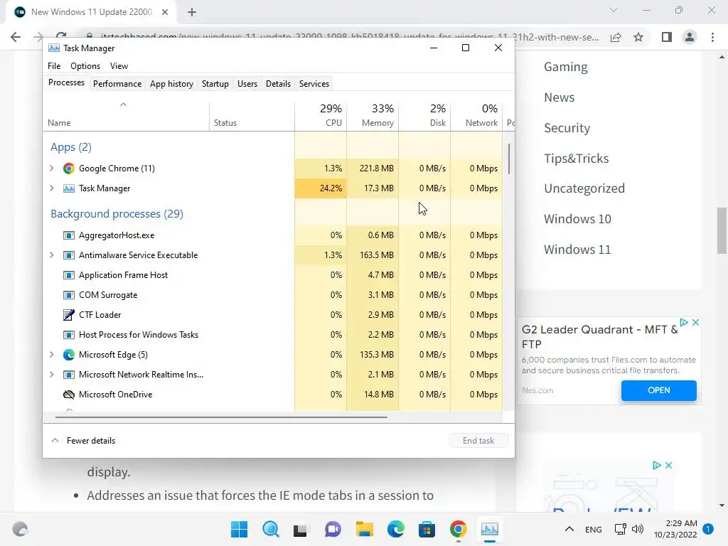The height and width of the screenshot is (546, 728).
Task: Switch to the Details tab
Action: 278,84
